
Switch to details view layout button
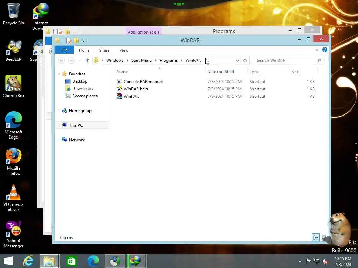tap(316, 237)
